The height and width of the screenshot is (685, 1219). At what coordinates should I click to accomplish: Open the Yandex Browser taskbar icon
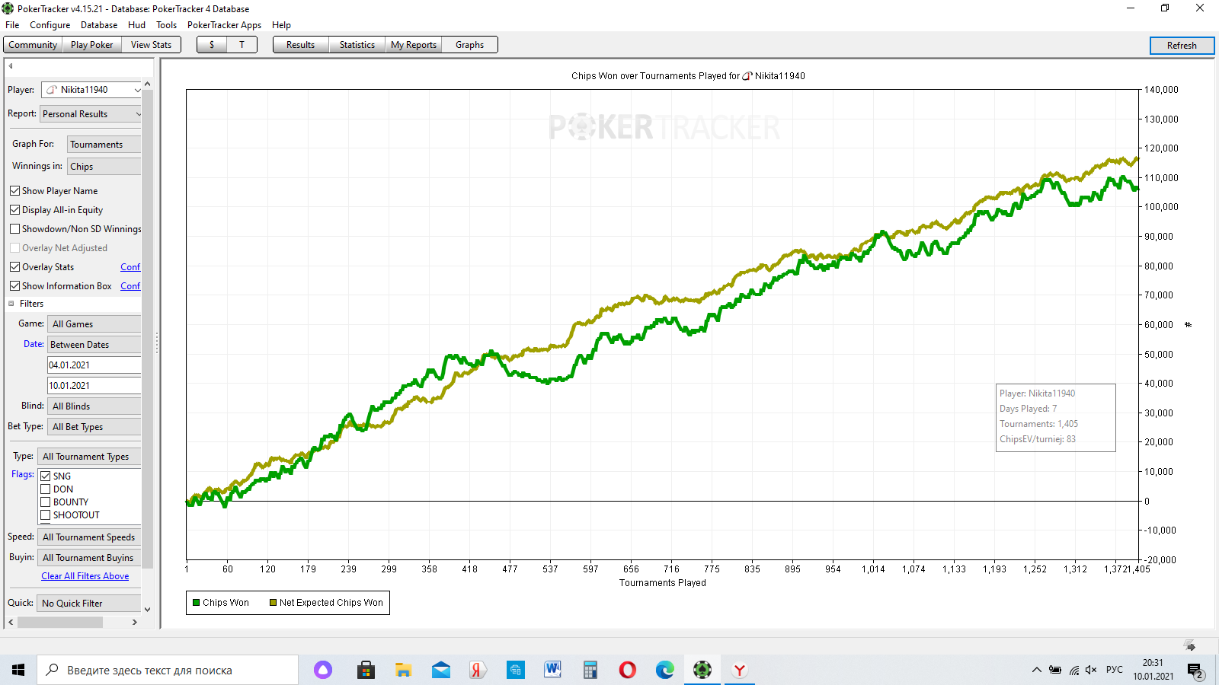click(739, 670)
